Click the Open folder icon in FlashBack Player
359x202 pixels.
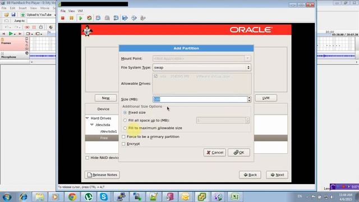coord(6,15)
